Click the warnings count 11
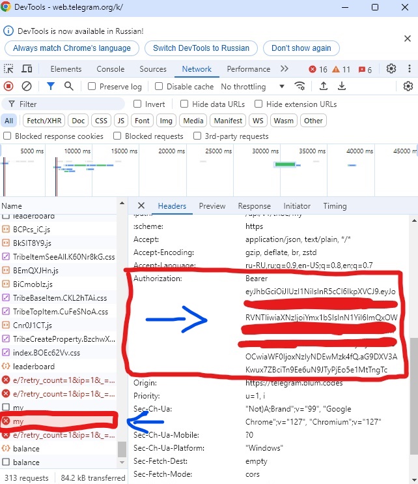Screen dimensions: 418x484 (x=341, y=69)
